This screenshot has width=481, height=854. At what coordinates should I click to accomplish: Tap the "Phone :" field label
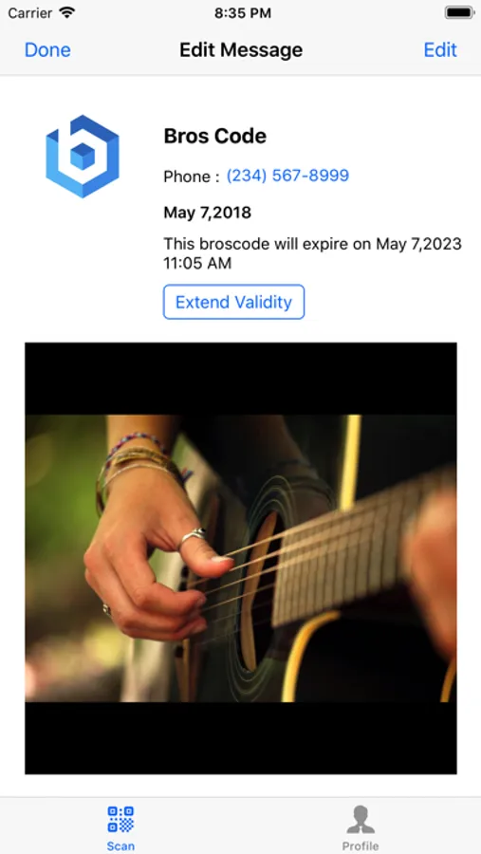click(192, 176)
